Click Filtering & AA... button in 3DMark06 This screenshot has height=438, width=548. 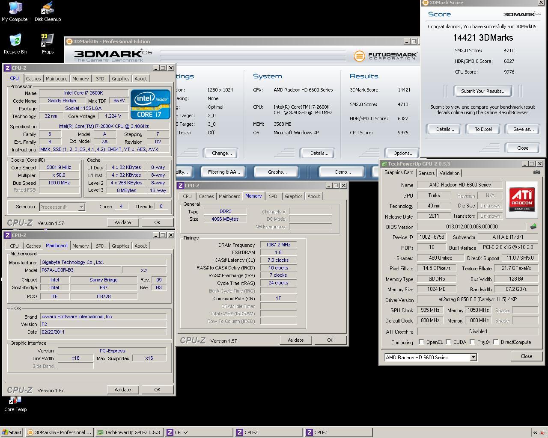(223, 172)
